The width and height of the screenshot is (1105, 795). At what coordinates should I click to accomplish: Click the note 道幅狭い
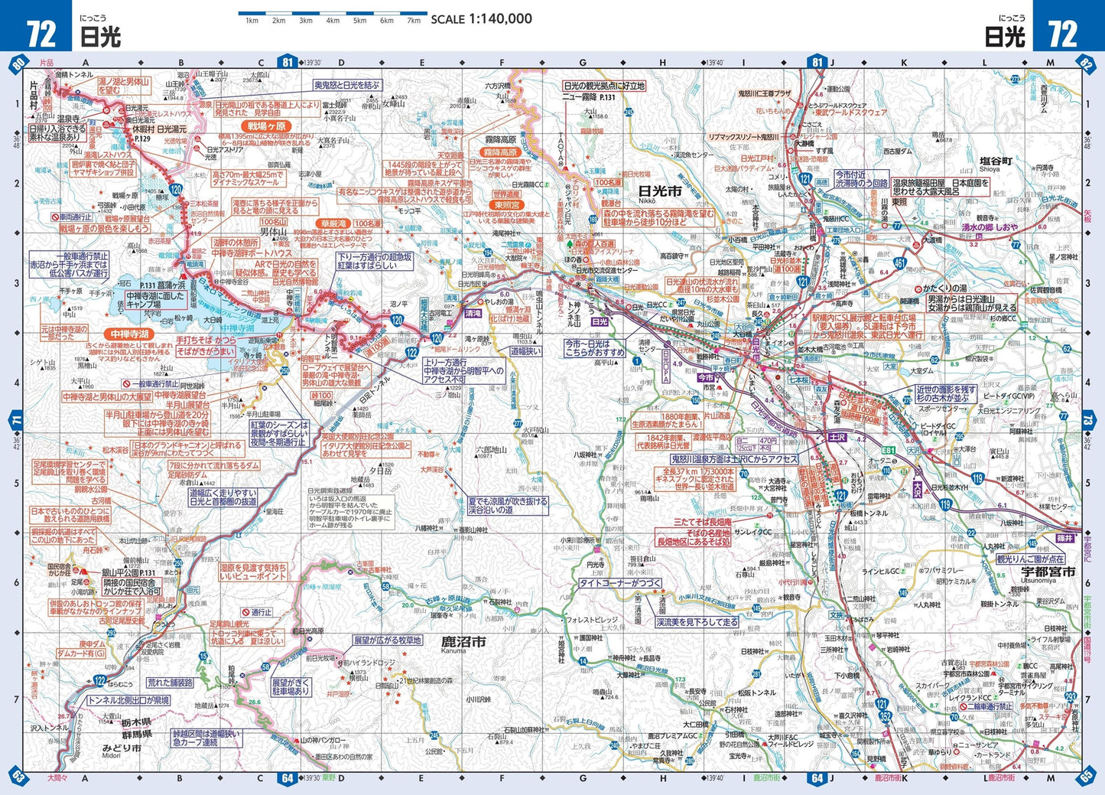(525, 351)
